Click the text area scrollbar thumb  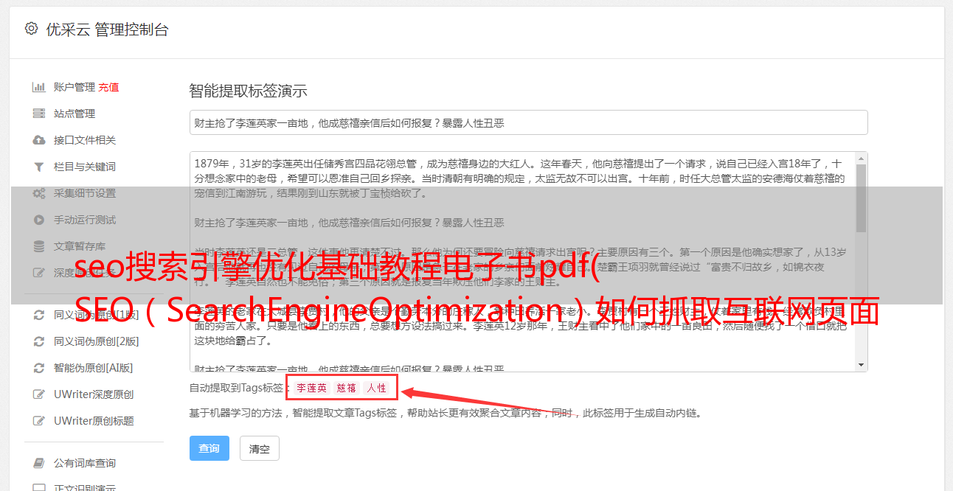[x=861, y=199]
